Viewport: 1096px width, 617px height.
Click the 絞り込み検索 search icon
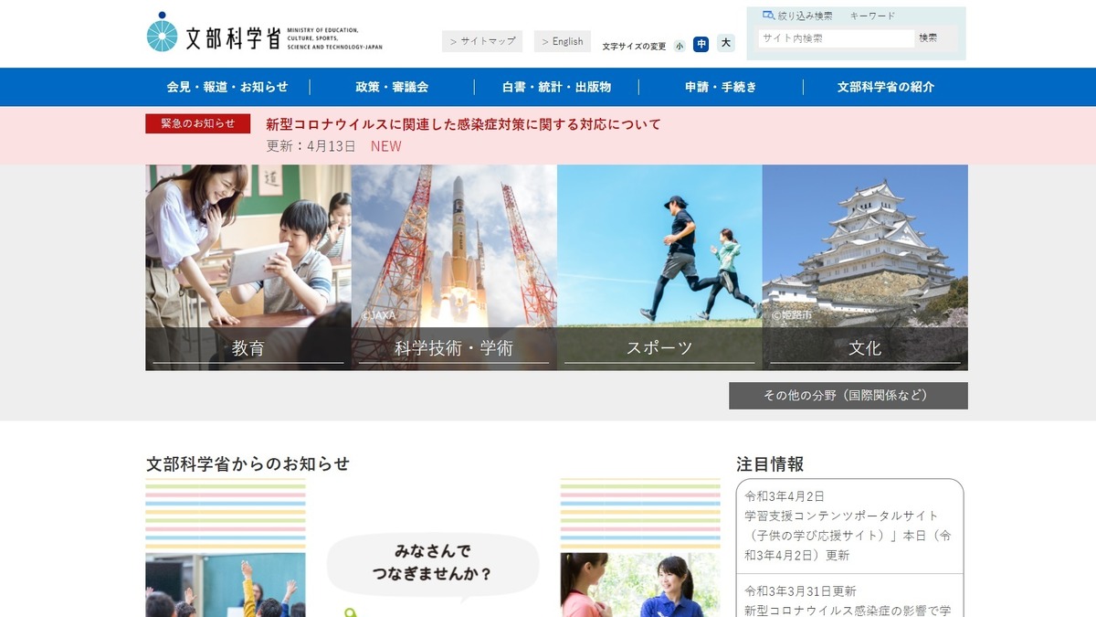coord(768,16)
